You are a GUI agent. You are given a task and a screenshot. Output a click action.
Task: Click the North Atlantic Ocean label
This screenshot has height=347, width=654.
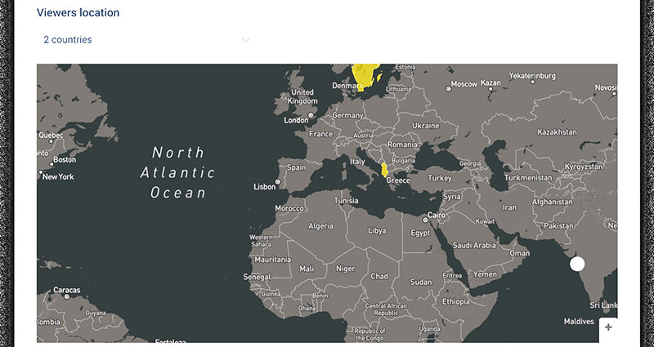click(177, 172)
